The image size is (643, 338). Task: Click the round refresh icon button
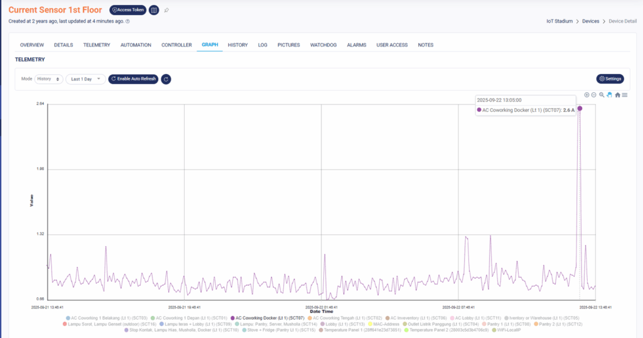[x=166, y=79]
